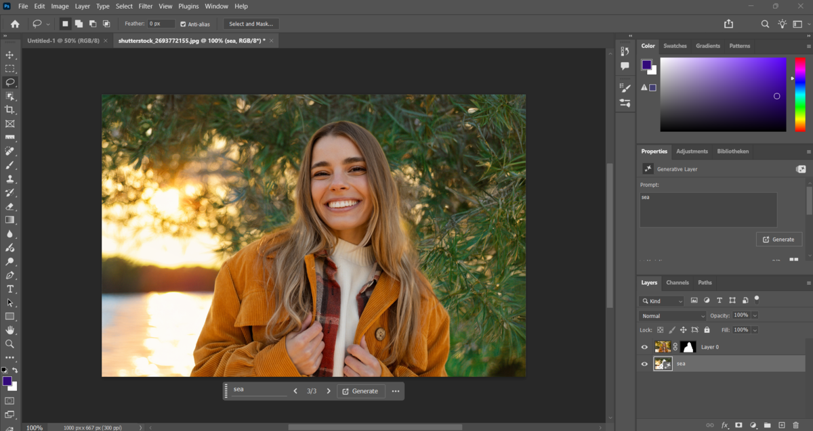Image resolution: width=813 pixels, height=431 pixels.
Task: Open the Properties panel flyout menu
Action: pyautogui.click(x=808, y=152)
